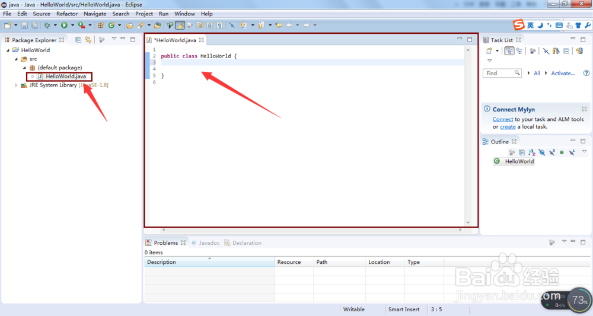The image size is (593, 316).
Task: Click the create local task link
Action: 508,127
